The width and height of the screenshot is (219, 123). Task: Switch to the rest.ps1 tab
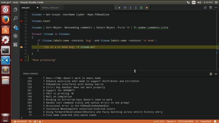(26, 8)
